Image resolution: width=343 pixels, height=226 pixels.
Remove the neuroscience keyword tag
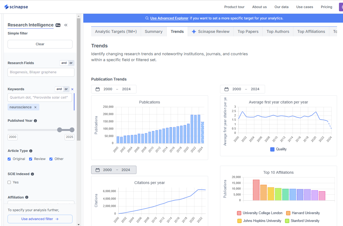tap(35, 107)
